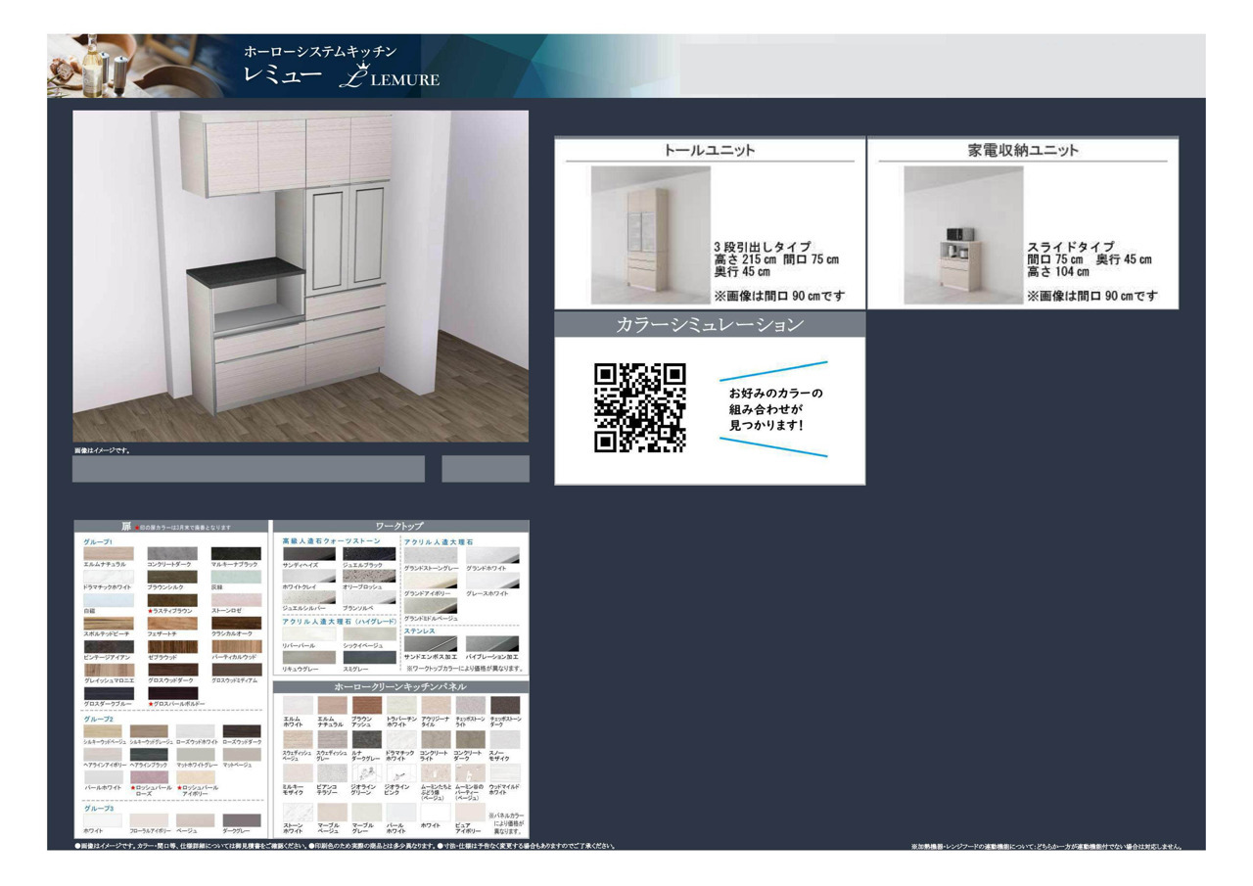Select the グロスダークブルー door swatch
Image resolution: width=1253 pixels, height=886 pixels.
pos(109,692)
